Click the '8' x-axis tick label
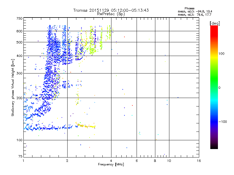234x175 pixels. 155,161
